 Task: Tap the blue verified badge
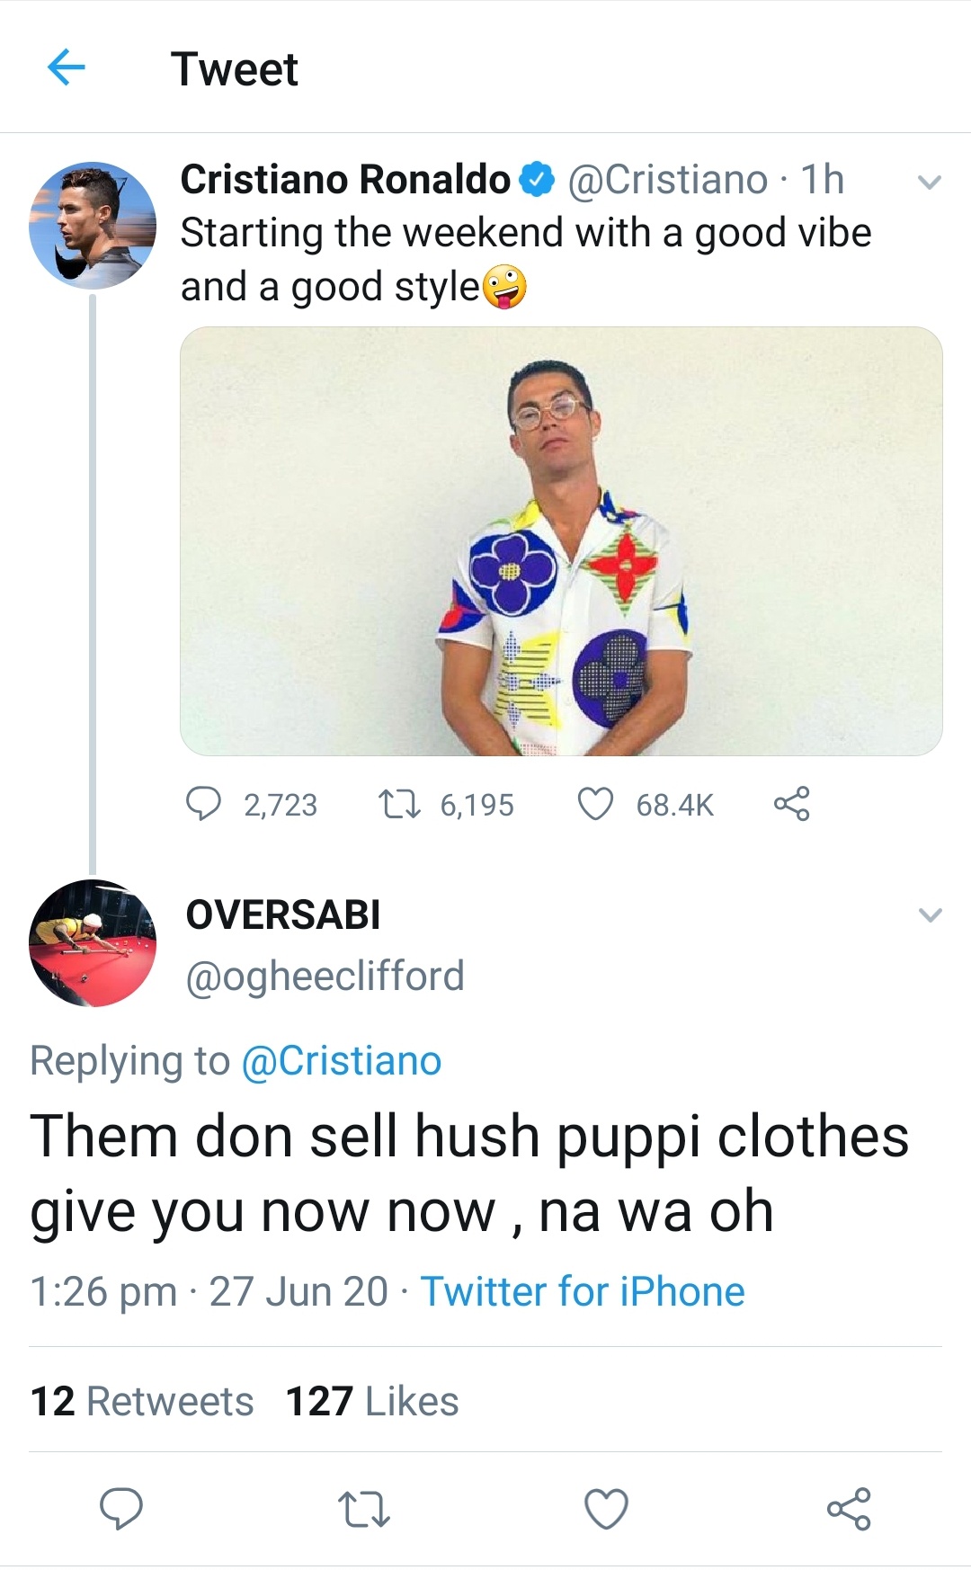click(538, 180)
